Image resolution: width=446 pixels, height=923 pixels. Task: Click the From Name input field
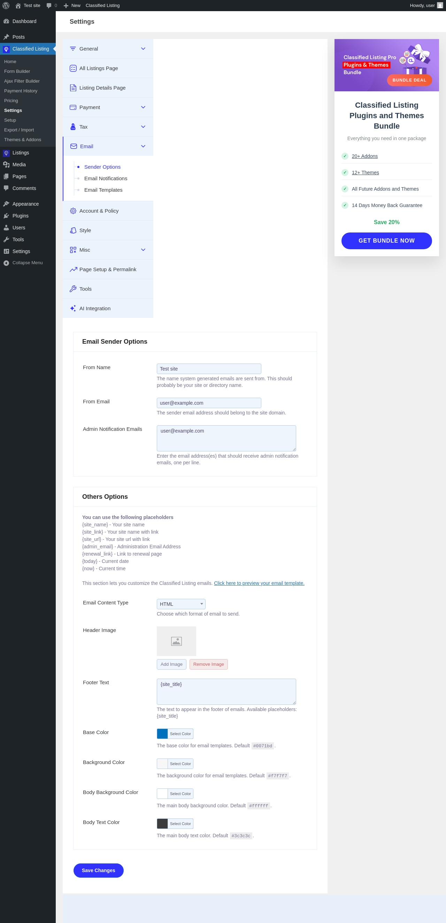(x=209, y=369)
